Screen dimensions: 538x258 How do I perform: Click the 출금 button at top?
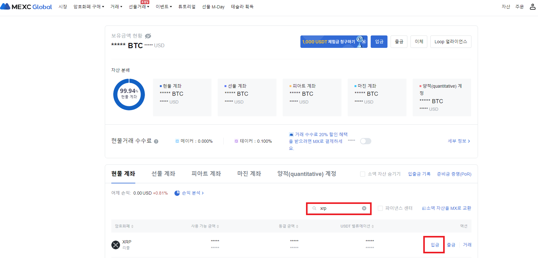399,42
